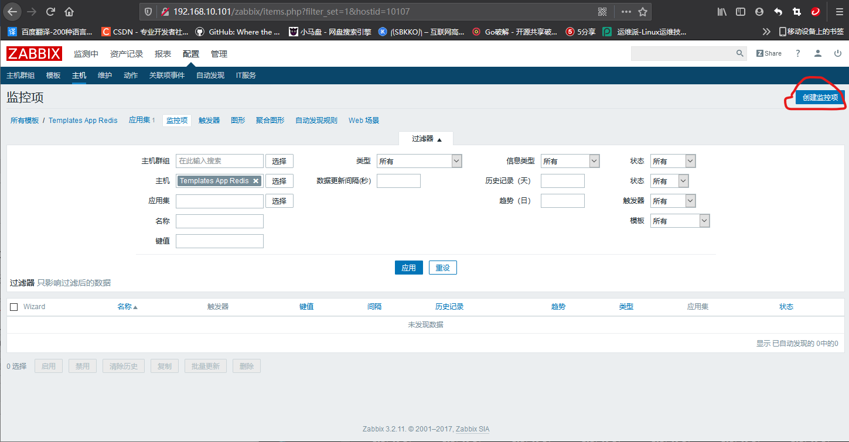This screenshot has height=442, width=849.
Task: Open the Firefox account icon
Action: [759, 12]
